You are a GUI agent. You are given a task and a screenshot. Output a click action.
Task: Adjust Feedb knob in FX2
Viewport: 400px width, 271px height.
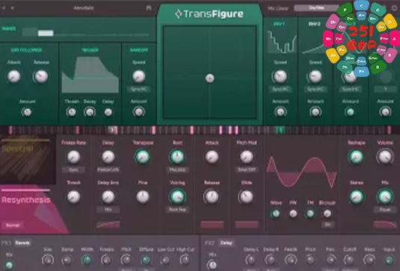(x=291, y=260)
